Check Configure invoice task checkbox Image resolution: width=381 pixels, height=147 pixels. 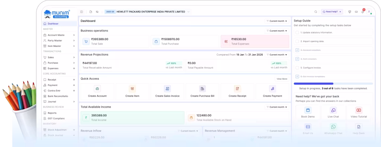pos(297,68)
